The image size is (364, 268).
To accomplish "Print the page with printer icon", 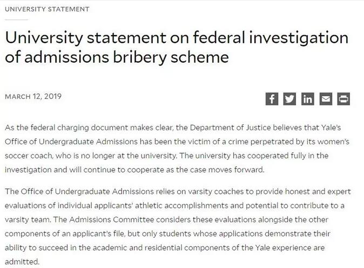I will [343, 99].
